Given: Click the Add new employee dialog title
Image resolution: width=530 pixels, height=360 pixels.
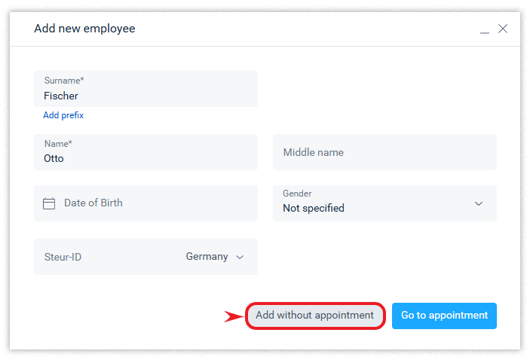Looking at the screenshot, I should (x=84, y=29).
